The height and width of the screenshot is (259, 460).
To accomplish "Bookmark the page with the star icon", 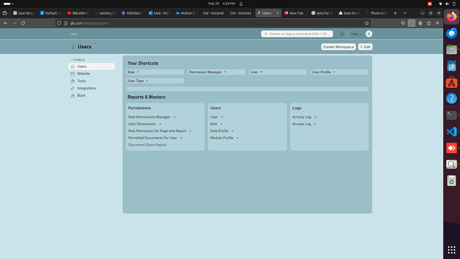I will [x=366, y=23].
